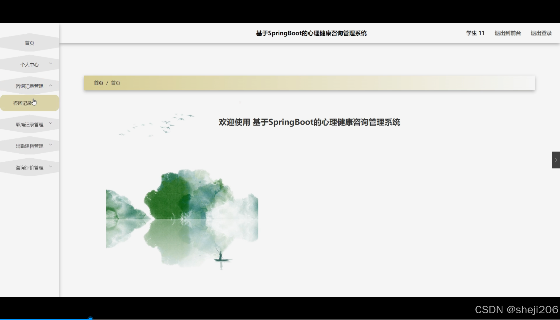
Task: Expand the 取消记录管理 dropdown
Action: coord(29,124)
